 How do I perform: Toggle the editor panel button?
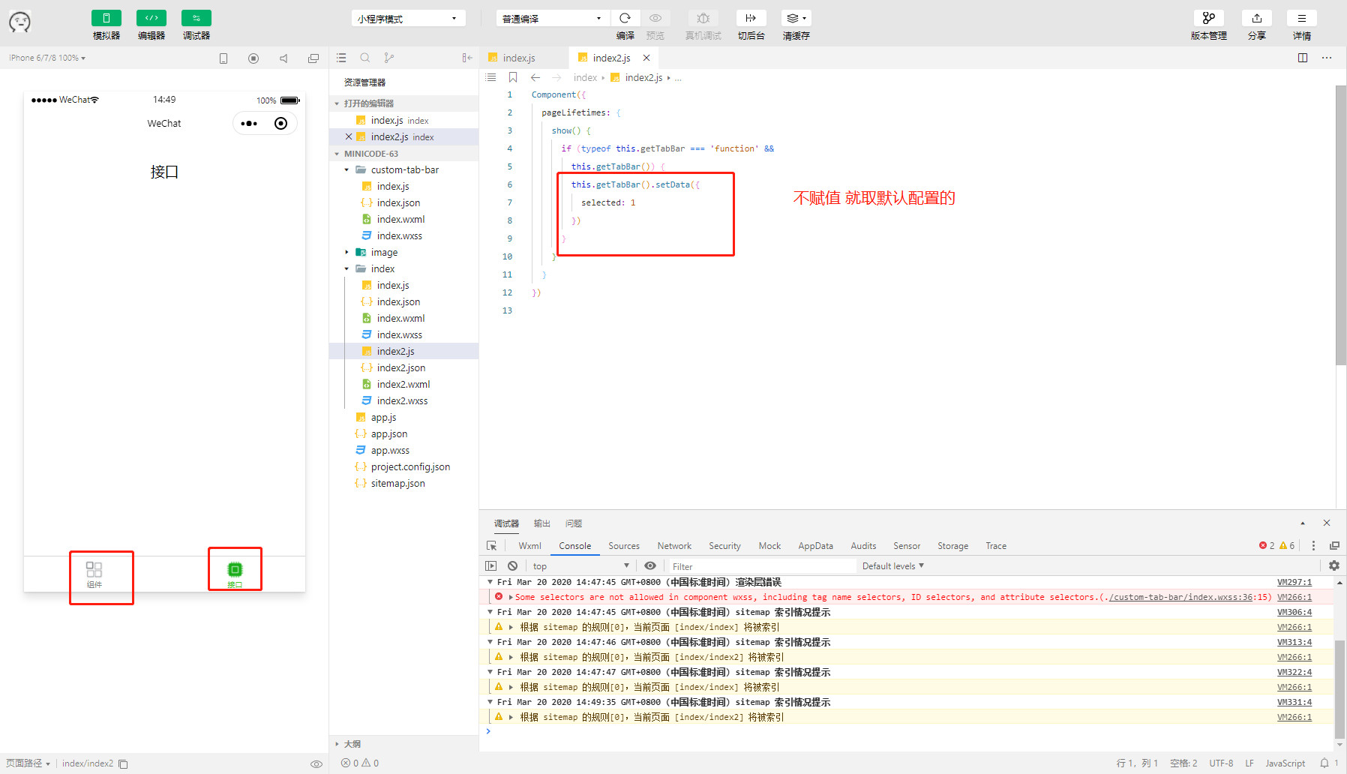(x=151, y=18)
